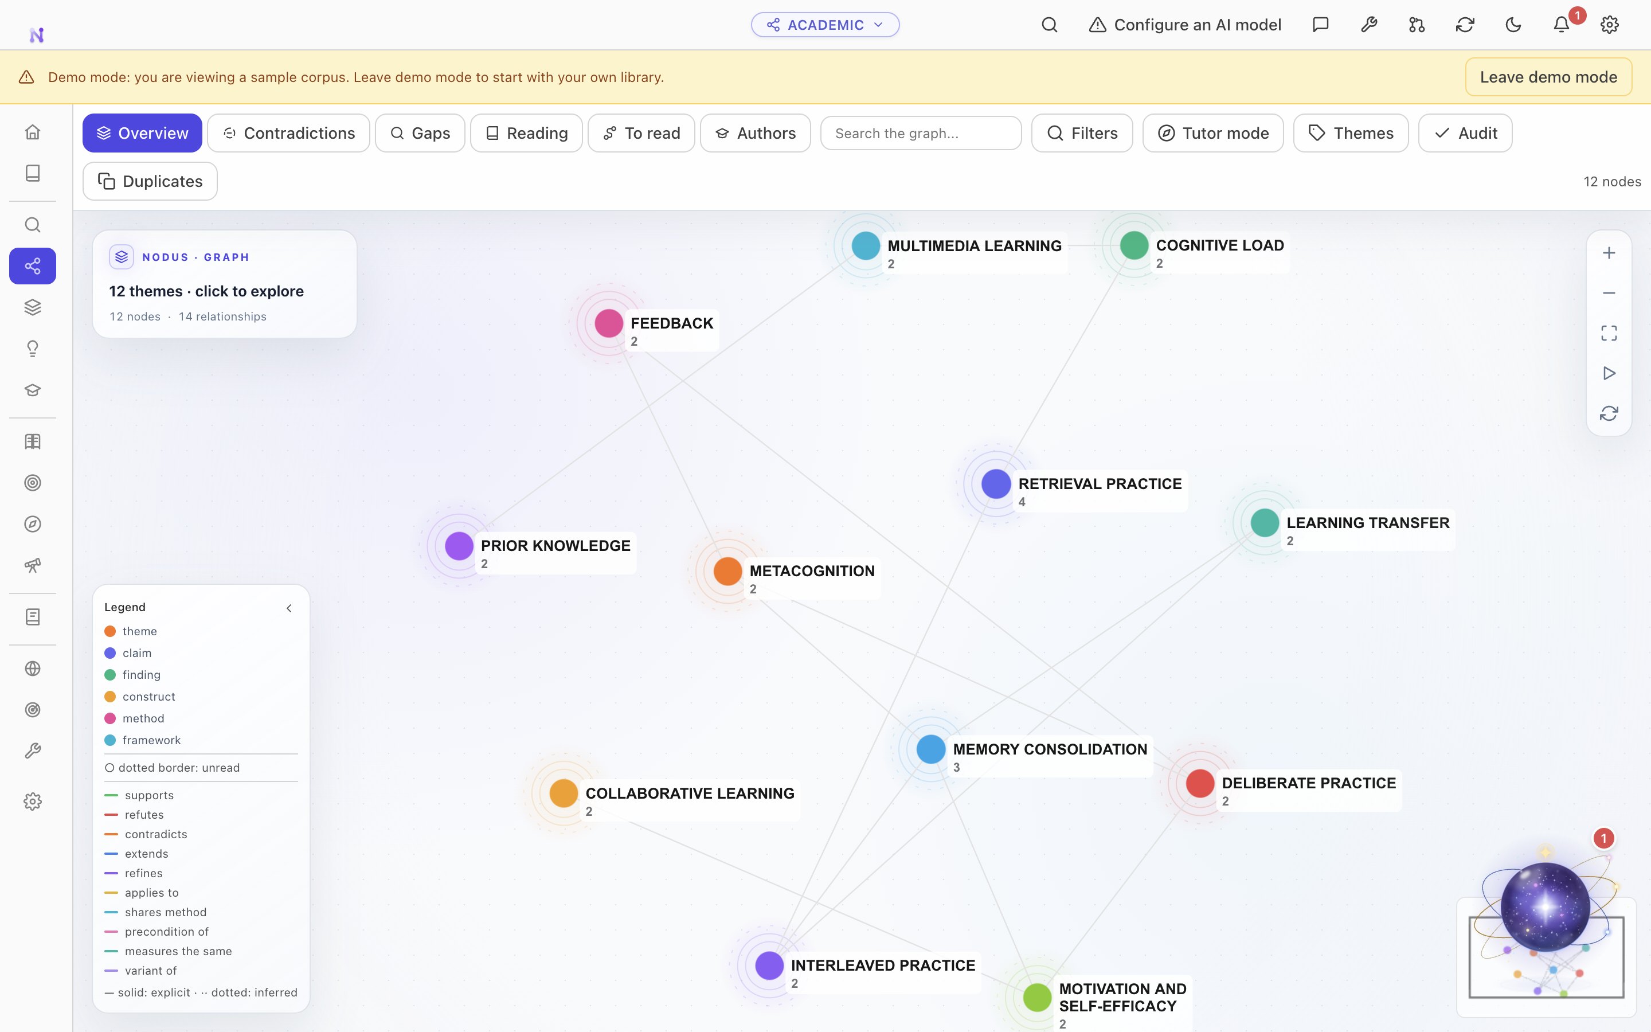Zoom in the graph with plus icon
The width and height of the screenshot is (1651, 1032).
click(x=1609, y=253)
